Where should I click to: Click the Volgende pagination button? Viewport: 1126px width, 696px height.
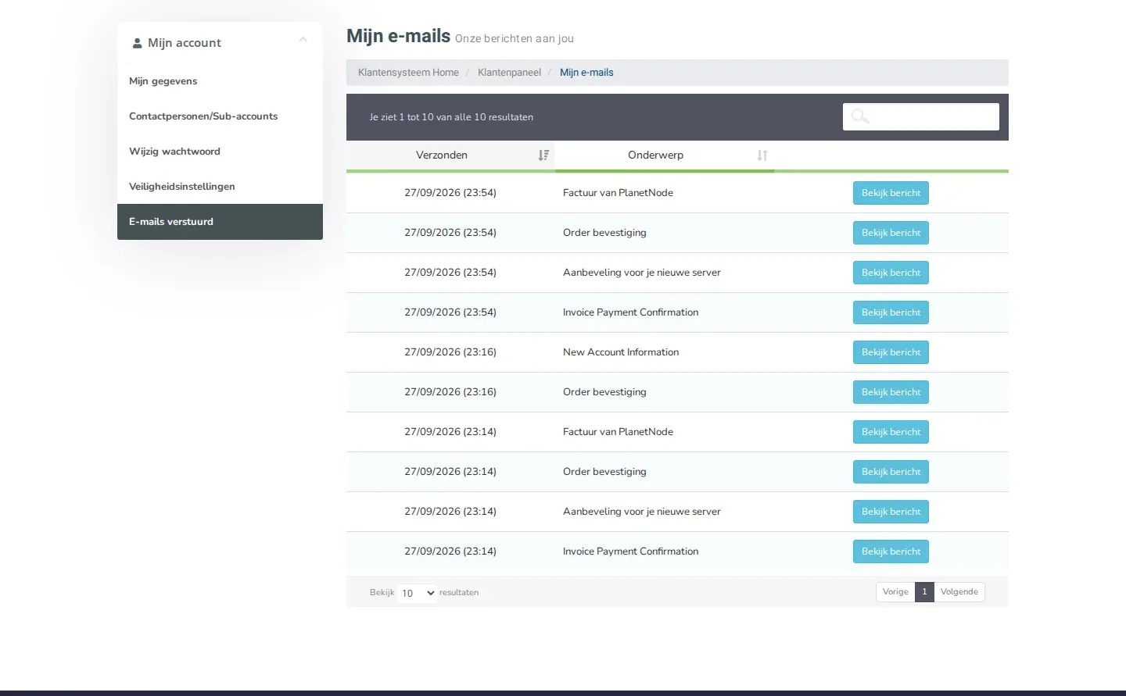[959, 592]
